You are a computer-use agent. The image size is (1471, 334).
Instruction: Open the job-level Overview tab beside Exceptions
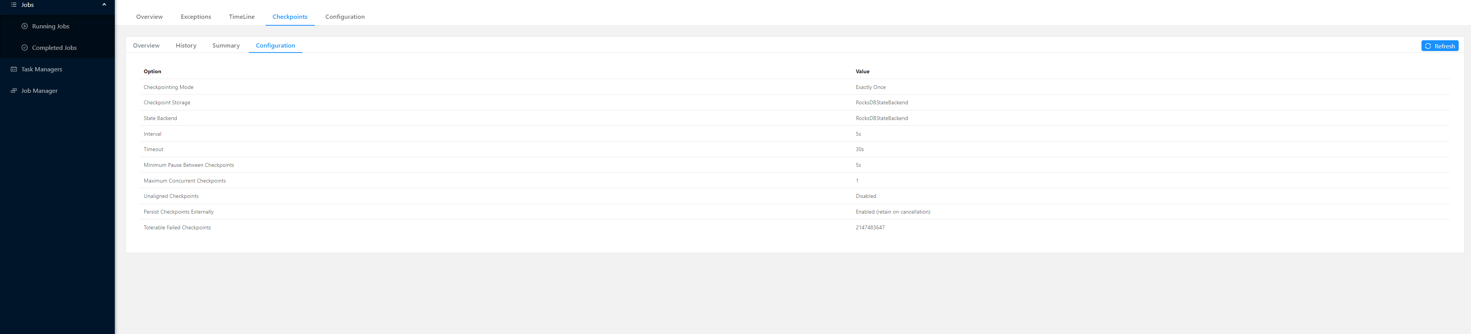pos(149,16)
